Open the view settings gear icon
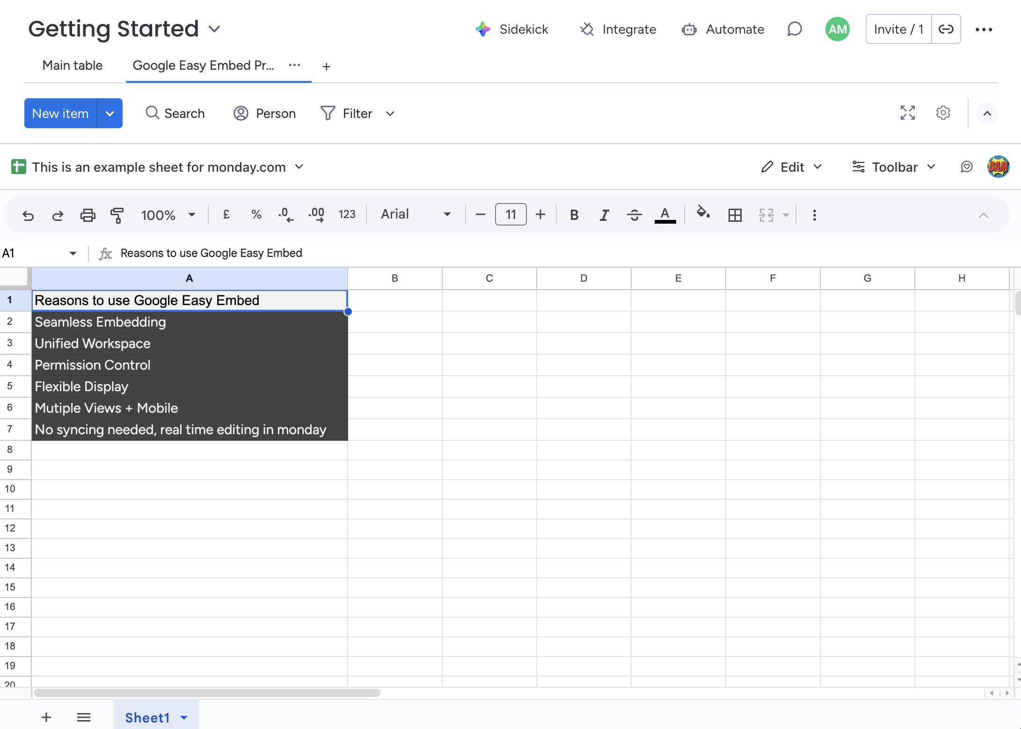This screenshot has width=1021, height=729. coord(943,113)
